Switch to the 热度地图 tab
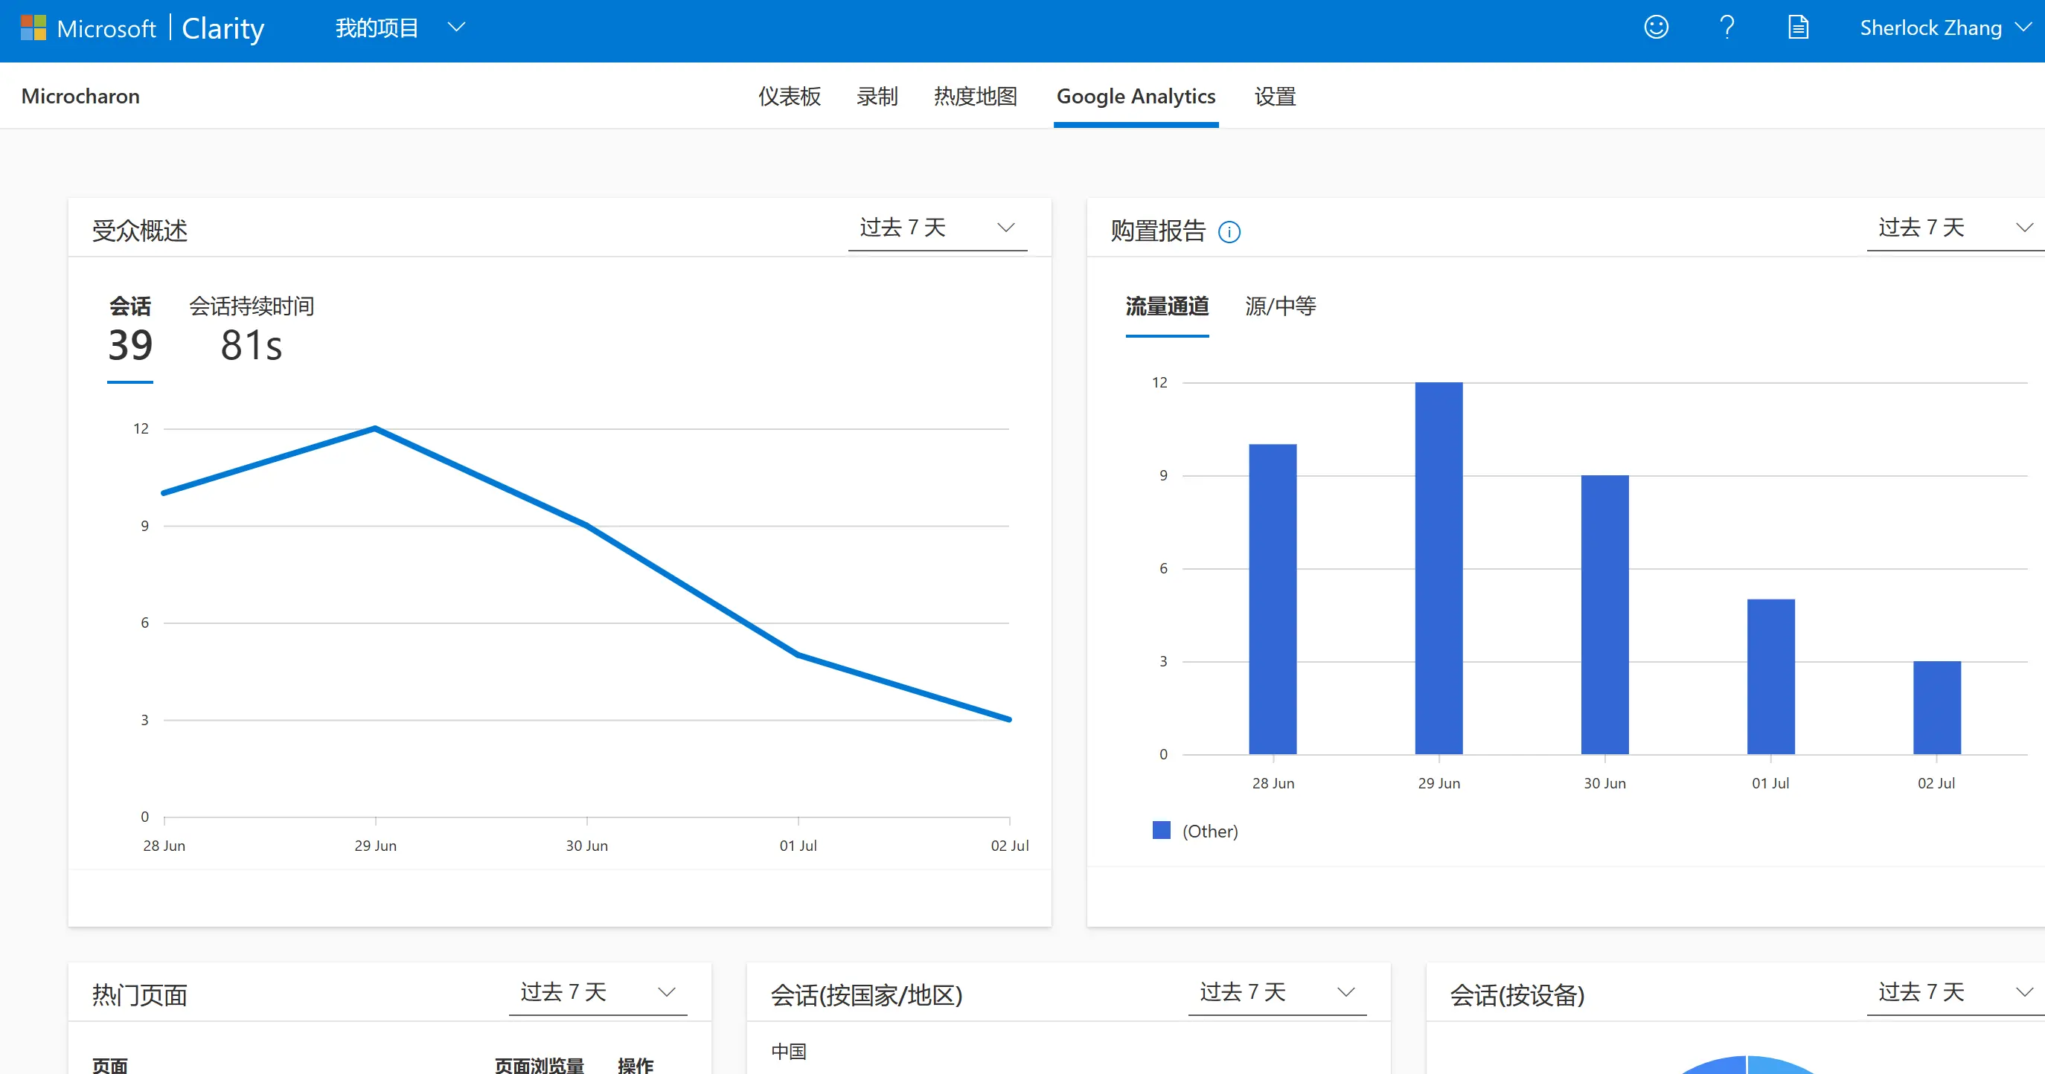The image size is (2045, 1074). [976, 97]
